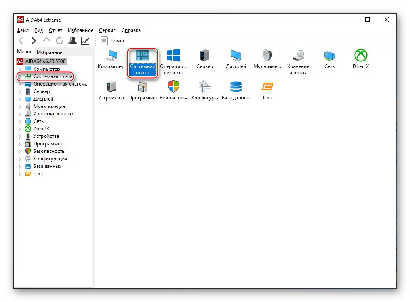This screenshot has height=302, width=410.
Task: Expand the Дисплей tree node arrow
Action: tap(20, 99)
